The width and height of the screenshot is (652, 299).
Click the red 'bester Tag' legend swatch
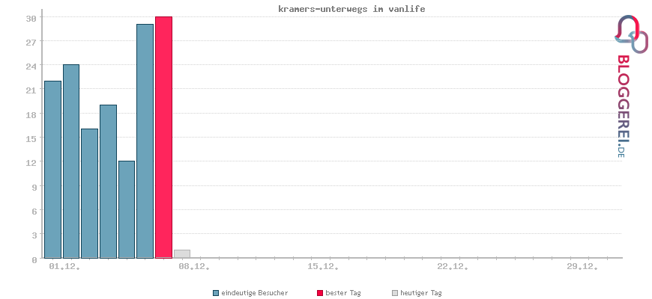(x=320, y=293)
